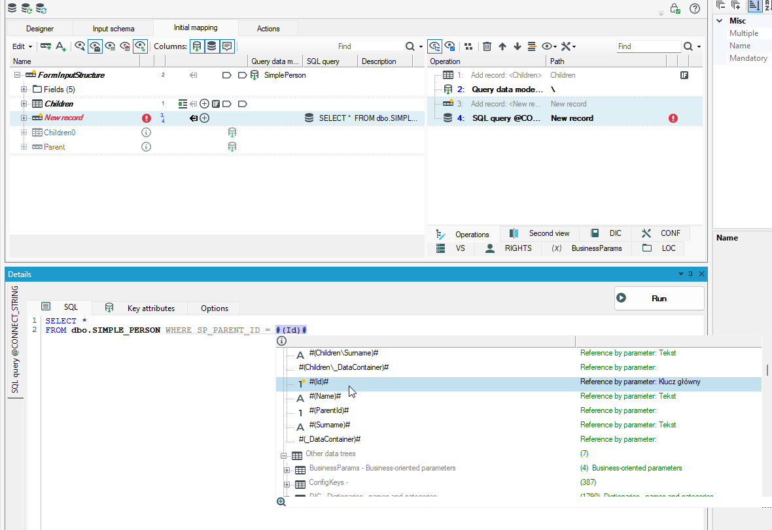
Task: Click the Find field in operations toolbar
Action: coord(648,46)
